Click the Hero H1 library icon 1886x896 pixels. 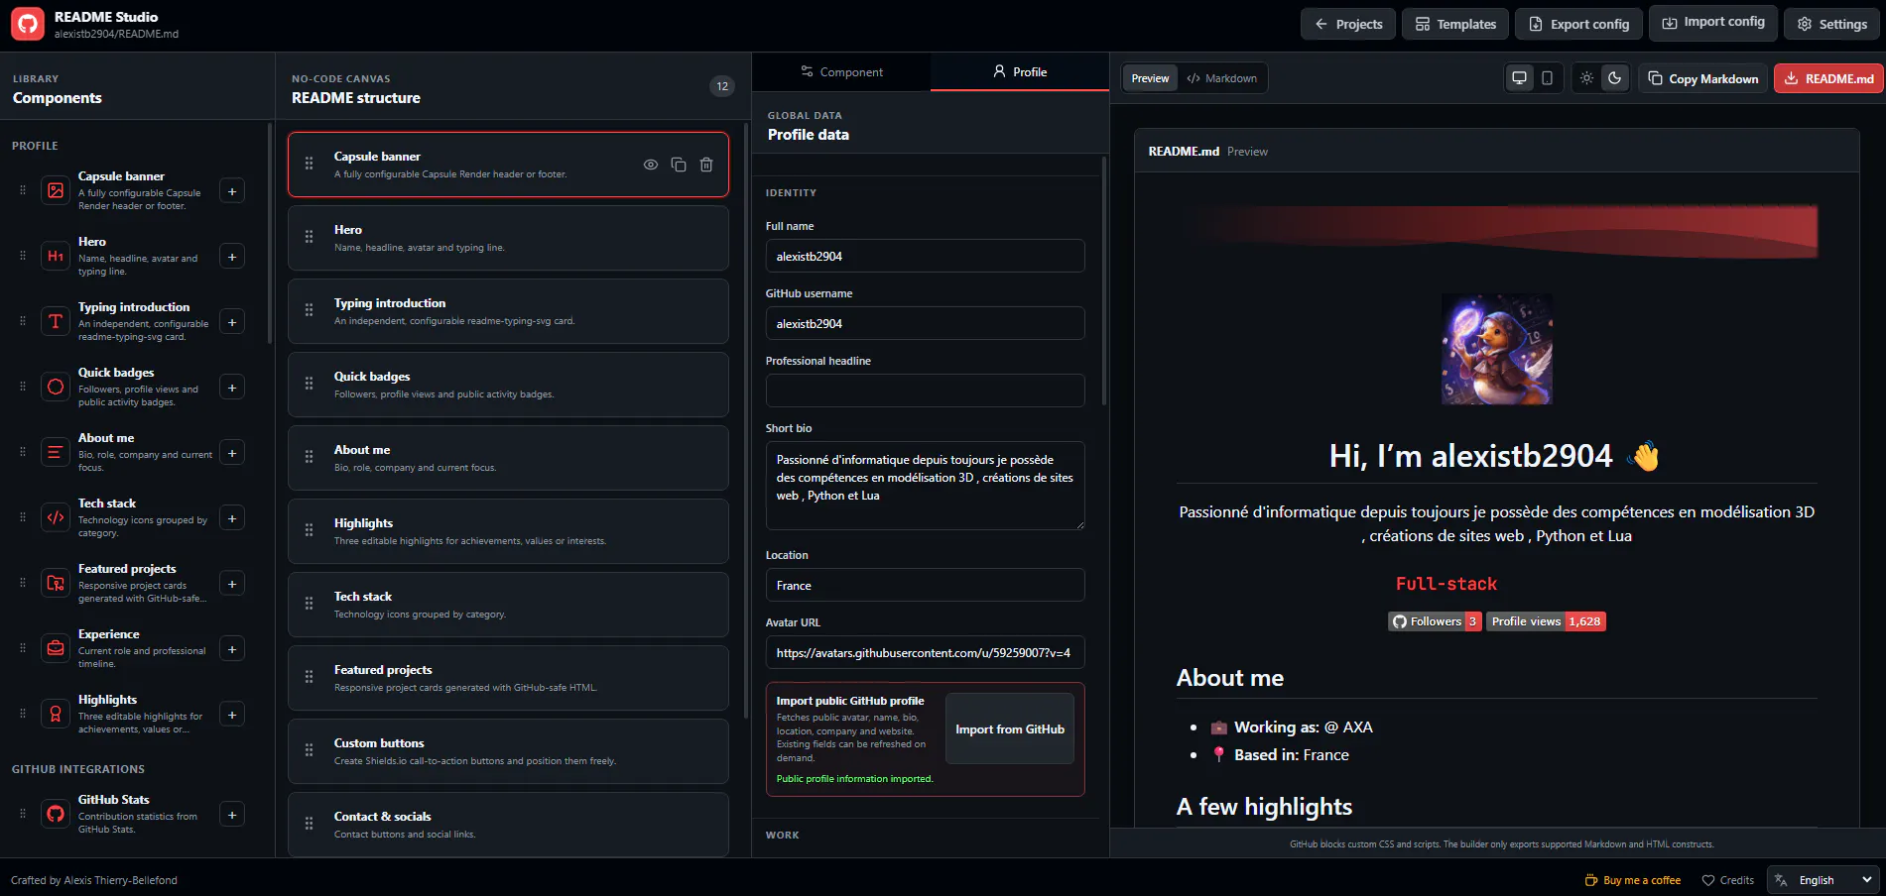pos(56,256)
